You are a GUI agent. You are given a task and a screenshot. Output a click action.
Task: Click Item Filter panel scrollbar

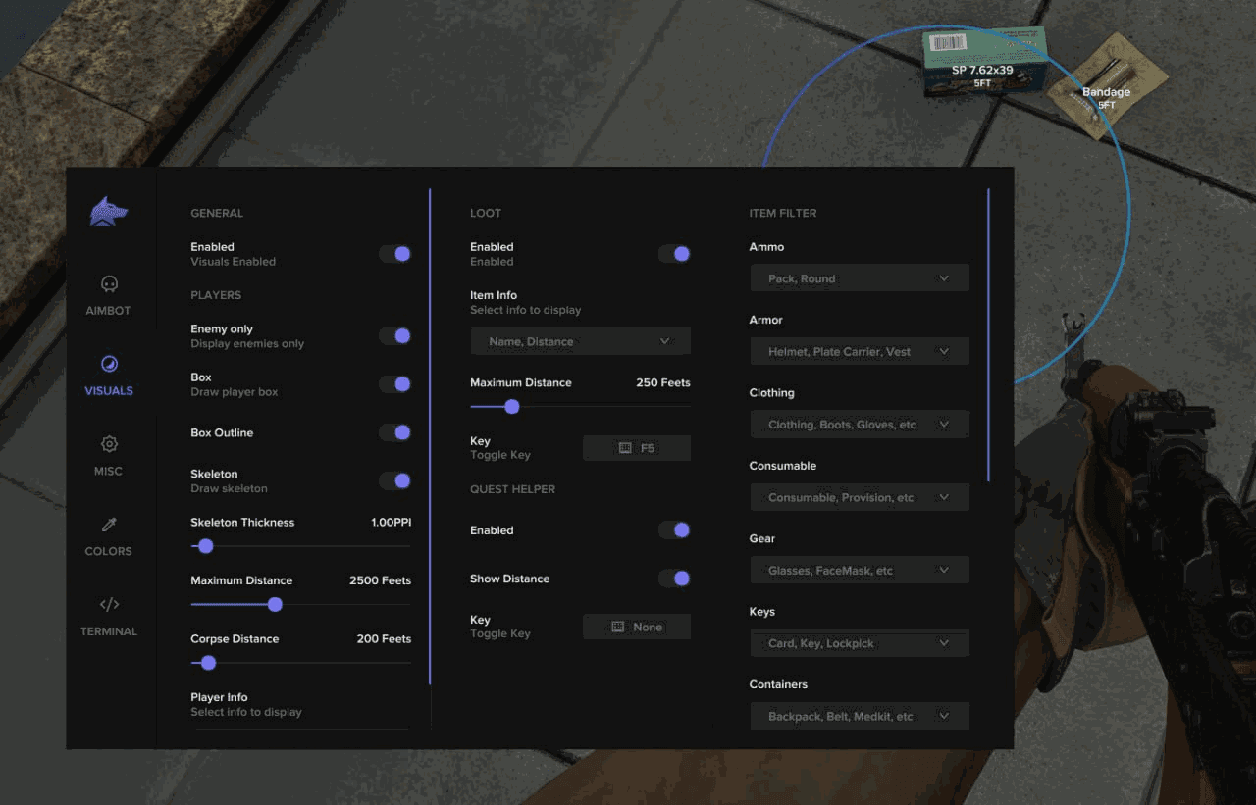[988, 334]
